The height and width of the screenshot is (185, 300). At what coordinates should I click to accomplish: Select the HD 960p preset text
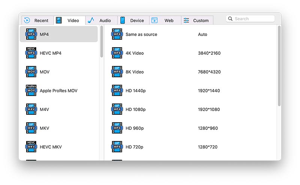[x=135, y=128]
